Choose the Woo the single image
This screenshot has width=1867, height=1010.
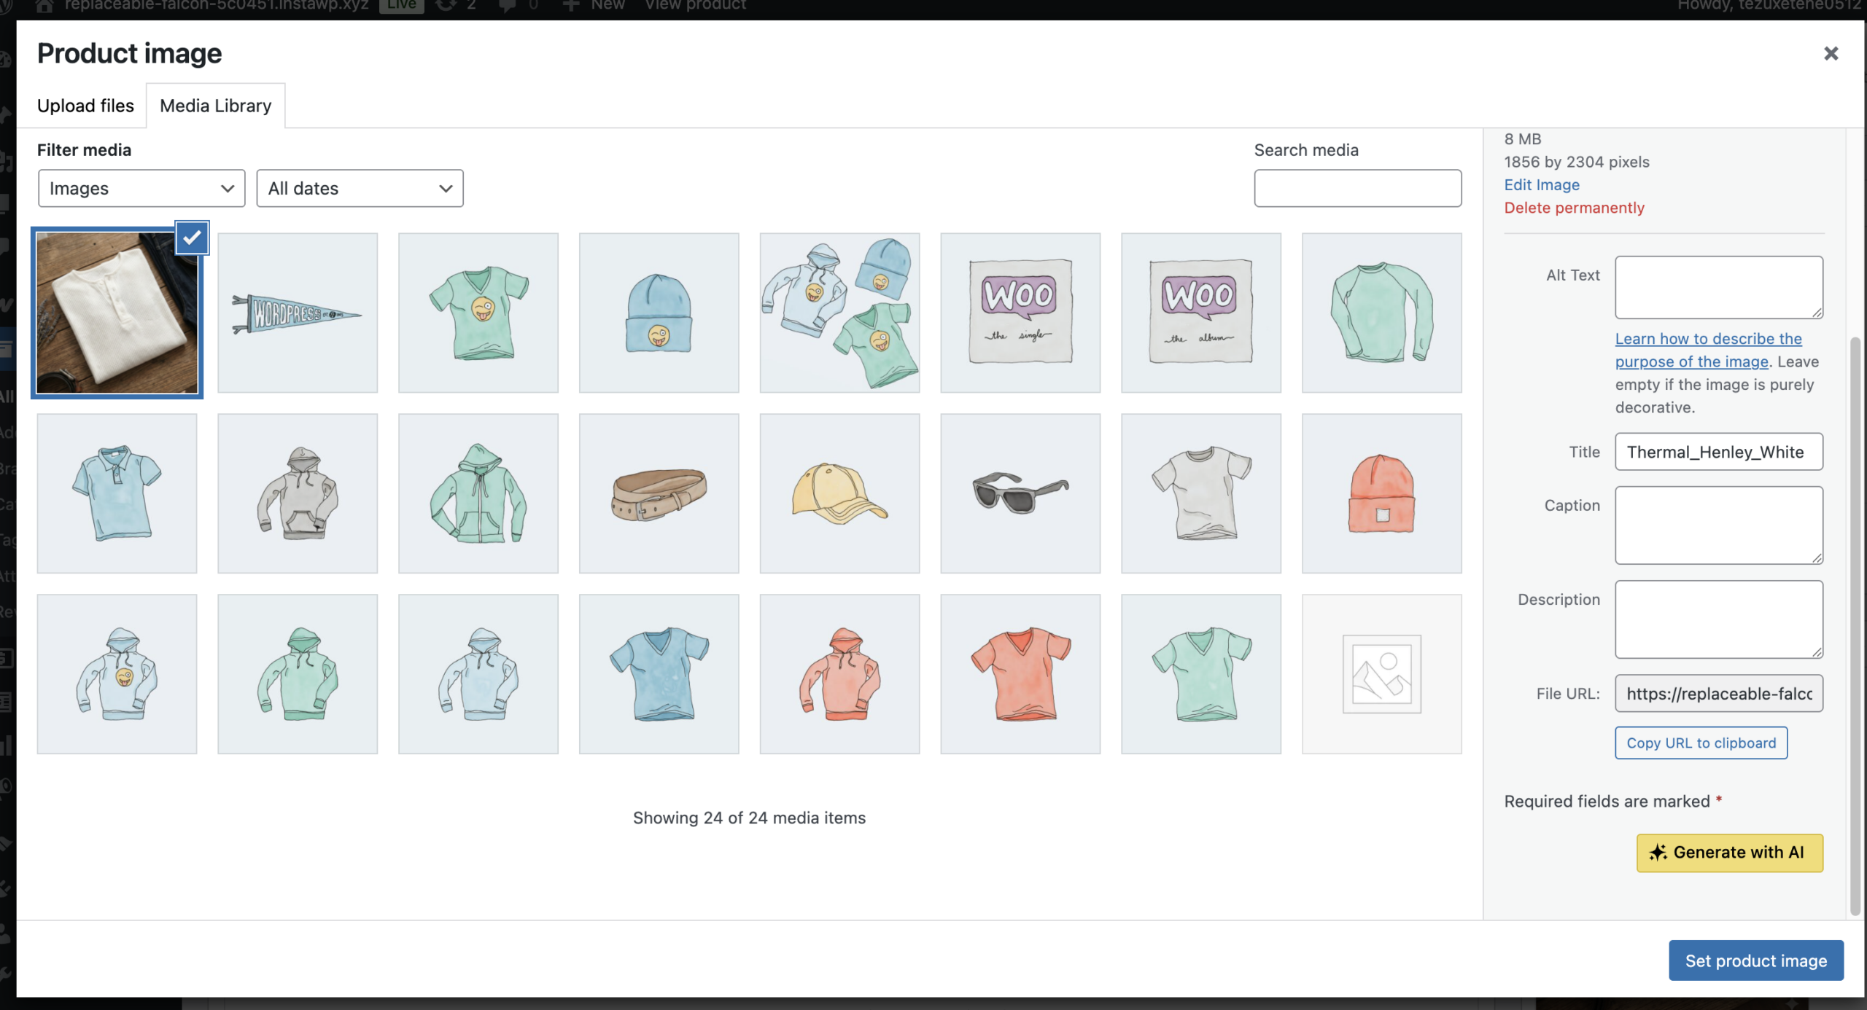pos(1020,313)
